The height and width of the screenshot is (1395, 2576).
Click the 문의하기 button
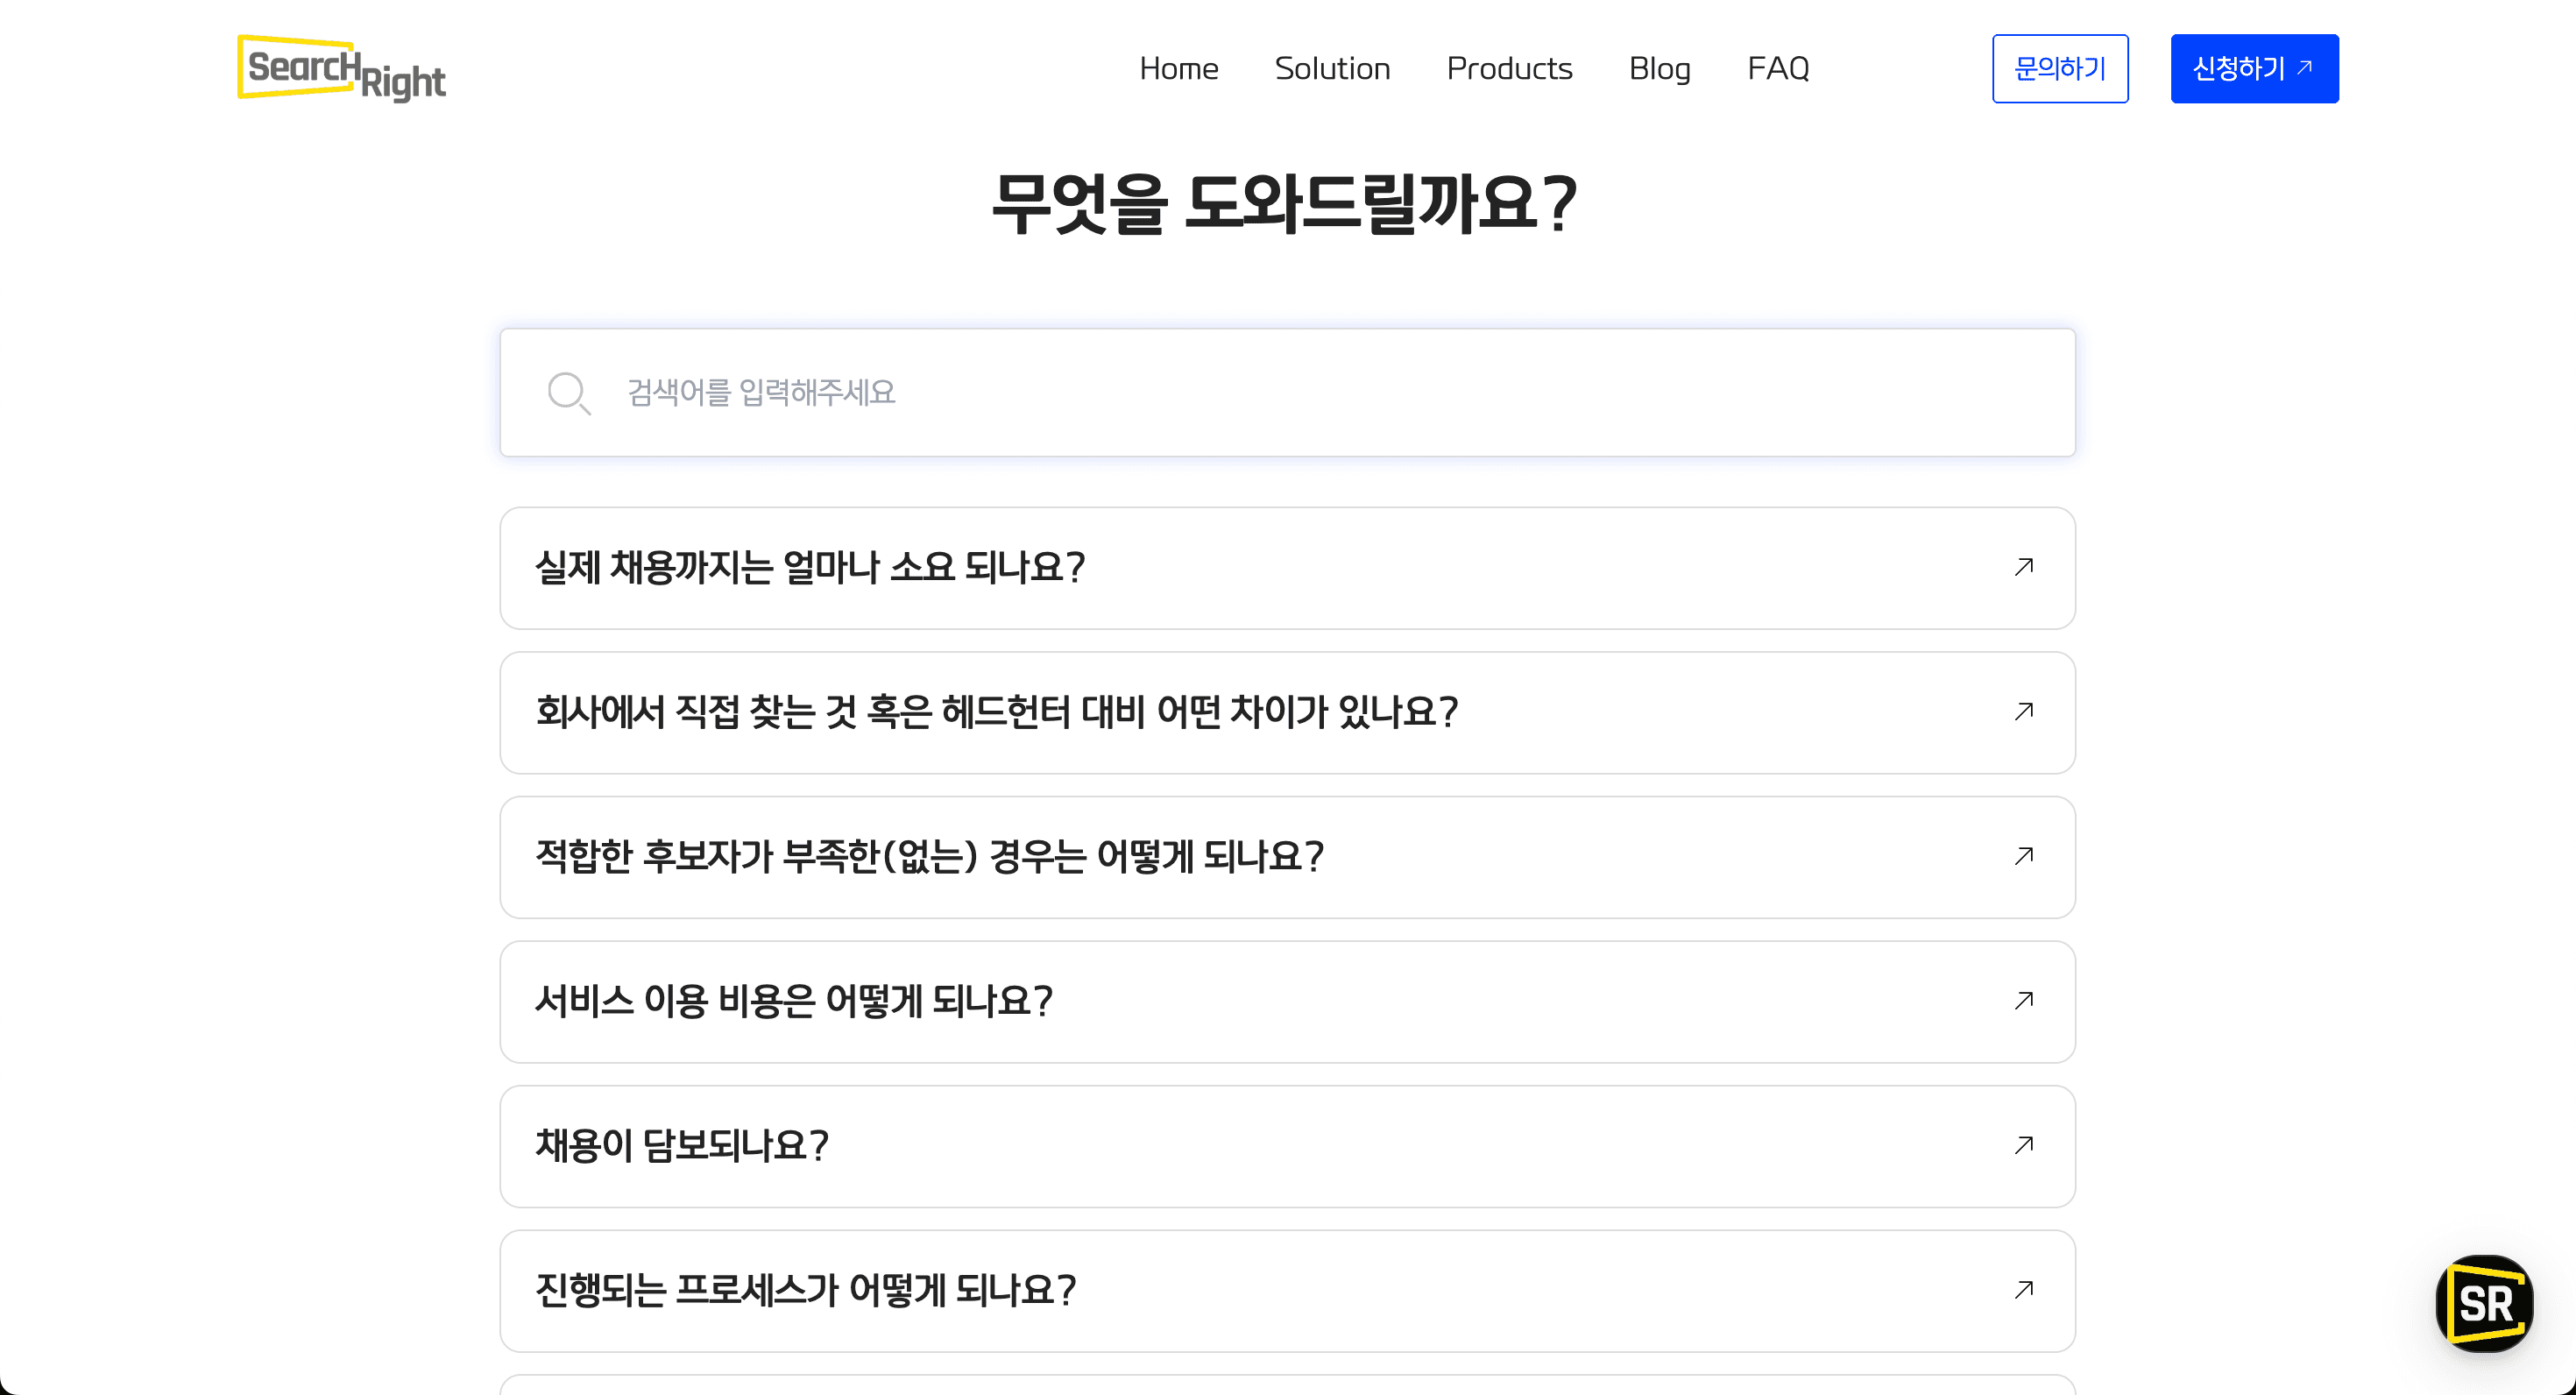[x=2060, y=68]
